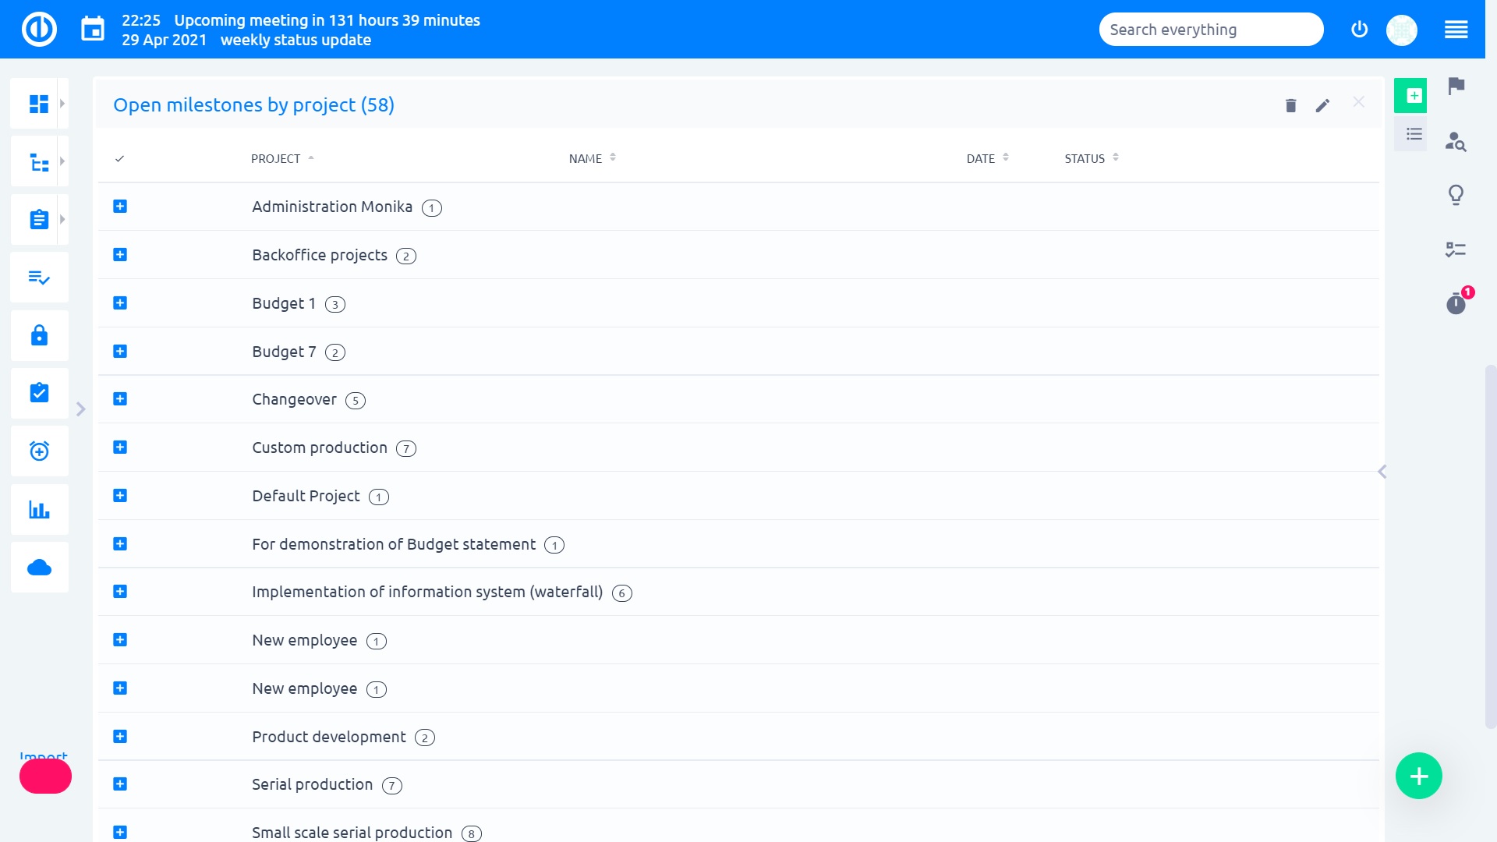
Task: Open the hamburger main menu
Action: (x=1456, y=30)
